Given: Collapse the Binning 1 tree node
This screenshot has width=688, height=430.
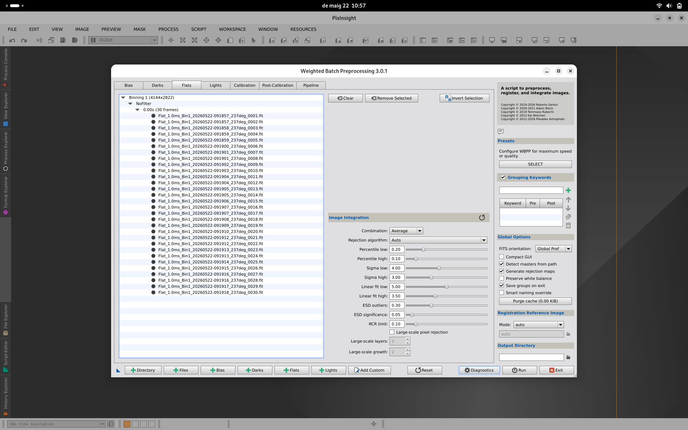Looking at the screenshot, I should [x=123, y=97].
